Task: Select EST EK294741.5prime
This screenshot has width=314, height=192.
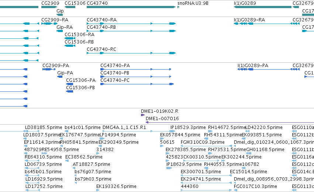Action: [x=201, y=179]
